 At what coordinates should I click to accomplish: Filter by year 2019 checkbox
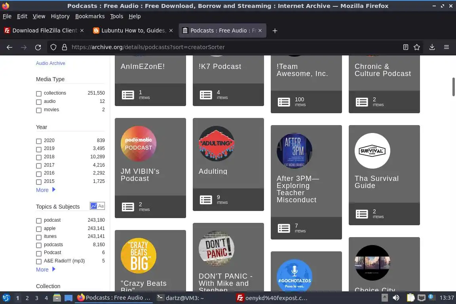39,149
